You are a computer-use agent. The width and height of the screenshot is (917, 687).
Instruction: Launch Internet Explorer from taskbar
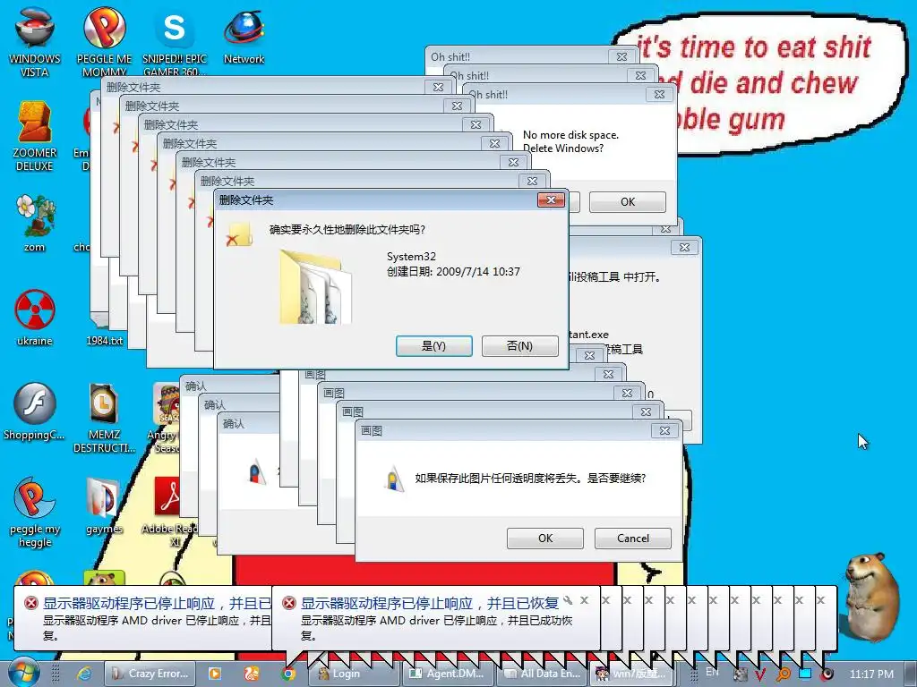(x=84, y=674)
